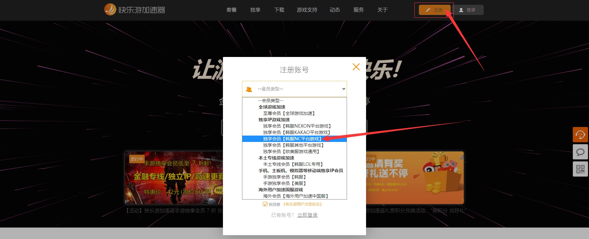This screenshot has width=589, height=239.
Task: Click the 立即登录 link
Action: click(x=308, y=215)
